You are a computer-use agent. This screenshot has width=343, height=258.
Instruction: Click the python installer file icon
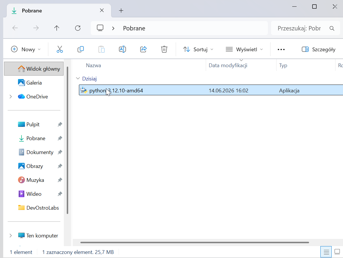point(84,90)
